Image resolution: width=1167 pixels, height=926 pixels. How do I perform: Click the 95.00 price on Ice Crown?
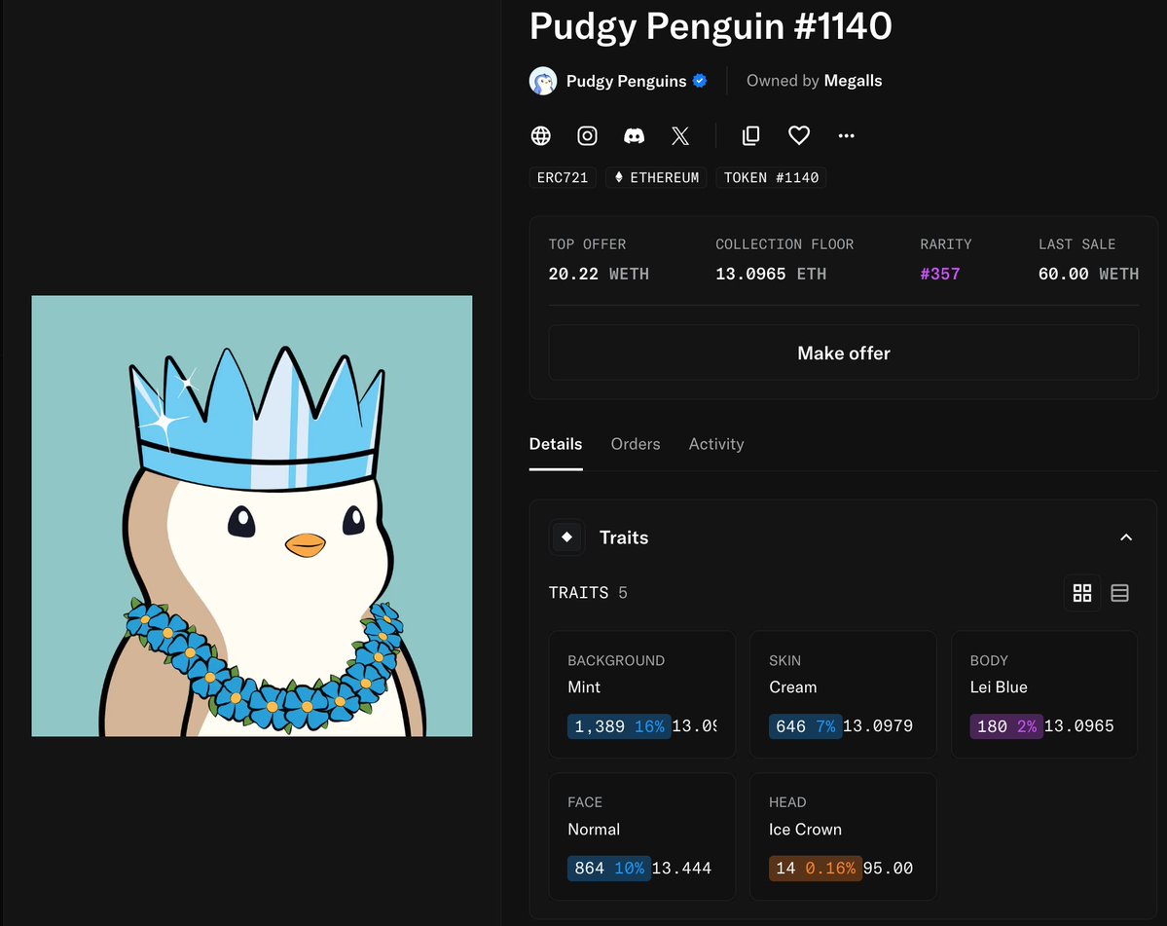[888, 868]
